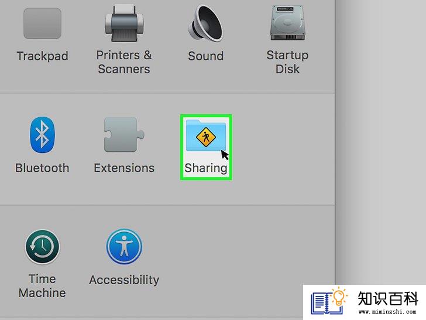Click the 'Printers & Scanners' text label
426x320 pixels.
coord(124,62)
